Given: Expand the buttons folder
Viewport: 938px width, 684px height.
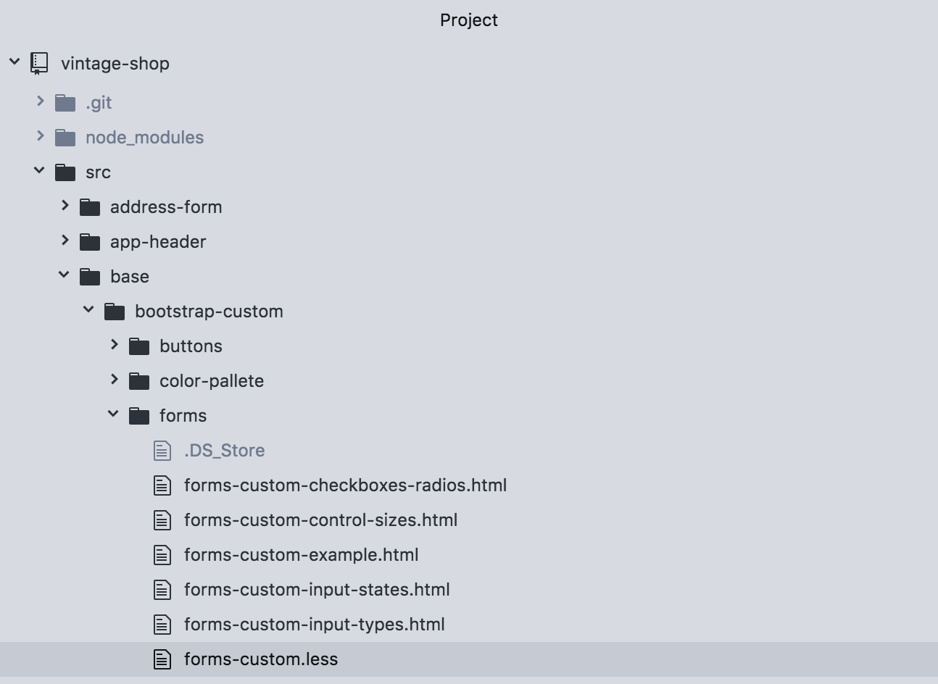Looking at the screenshot, I should click(x=114, y=346).
